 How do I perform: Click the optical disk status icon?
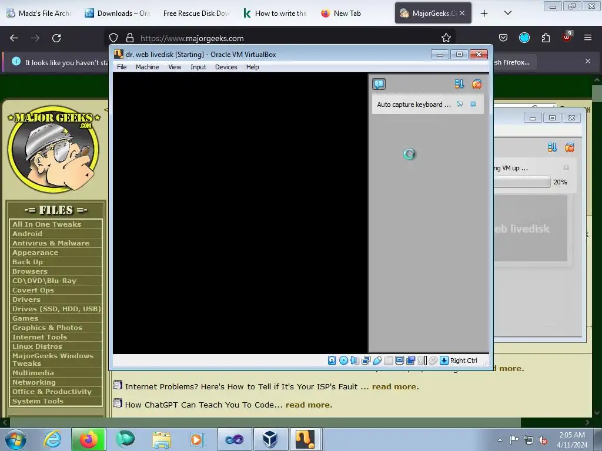pyautogui.click(x=343, y=361)
